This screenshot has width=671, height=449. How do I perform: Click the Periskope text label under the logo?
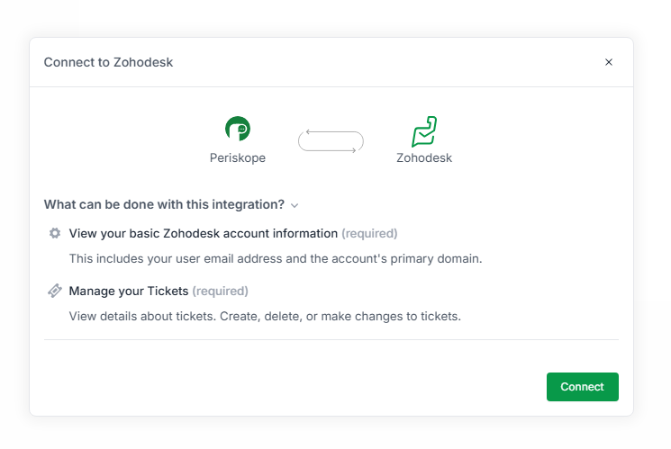pyautogui.click(x=238, y=157)
